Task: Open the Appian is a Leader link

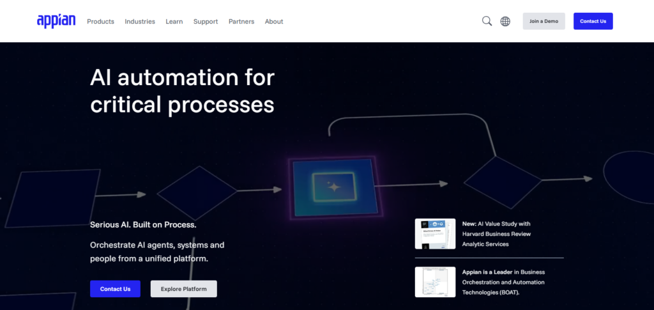Action: 503,282
